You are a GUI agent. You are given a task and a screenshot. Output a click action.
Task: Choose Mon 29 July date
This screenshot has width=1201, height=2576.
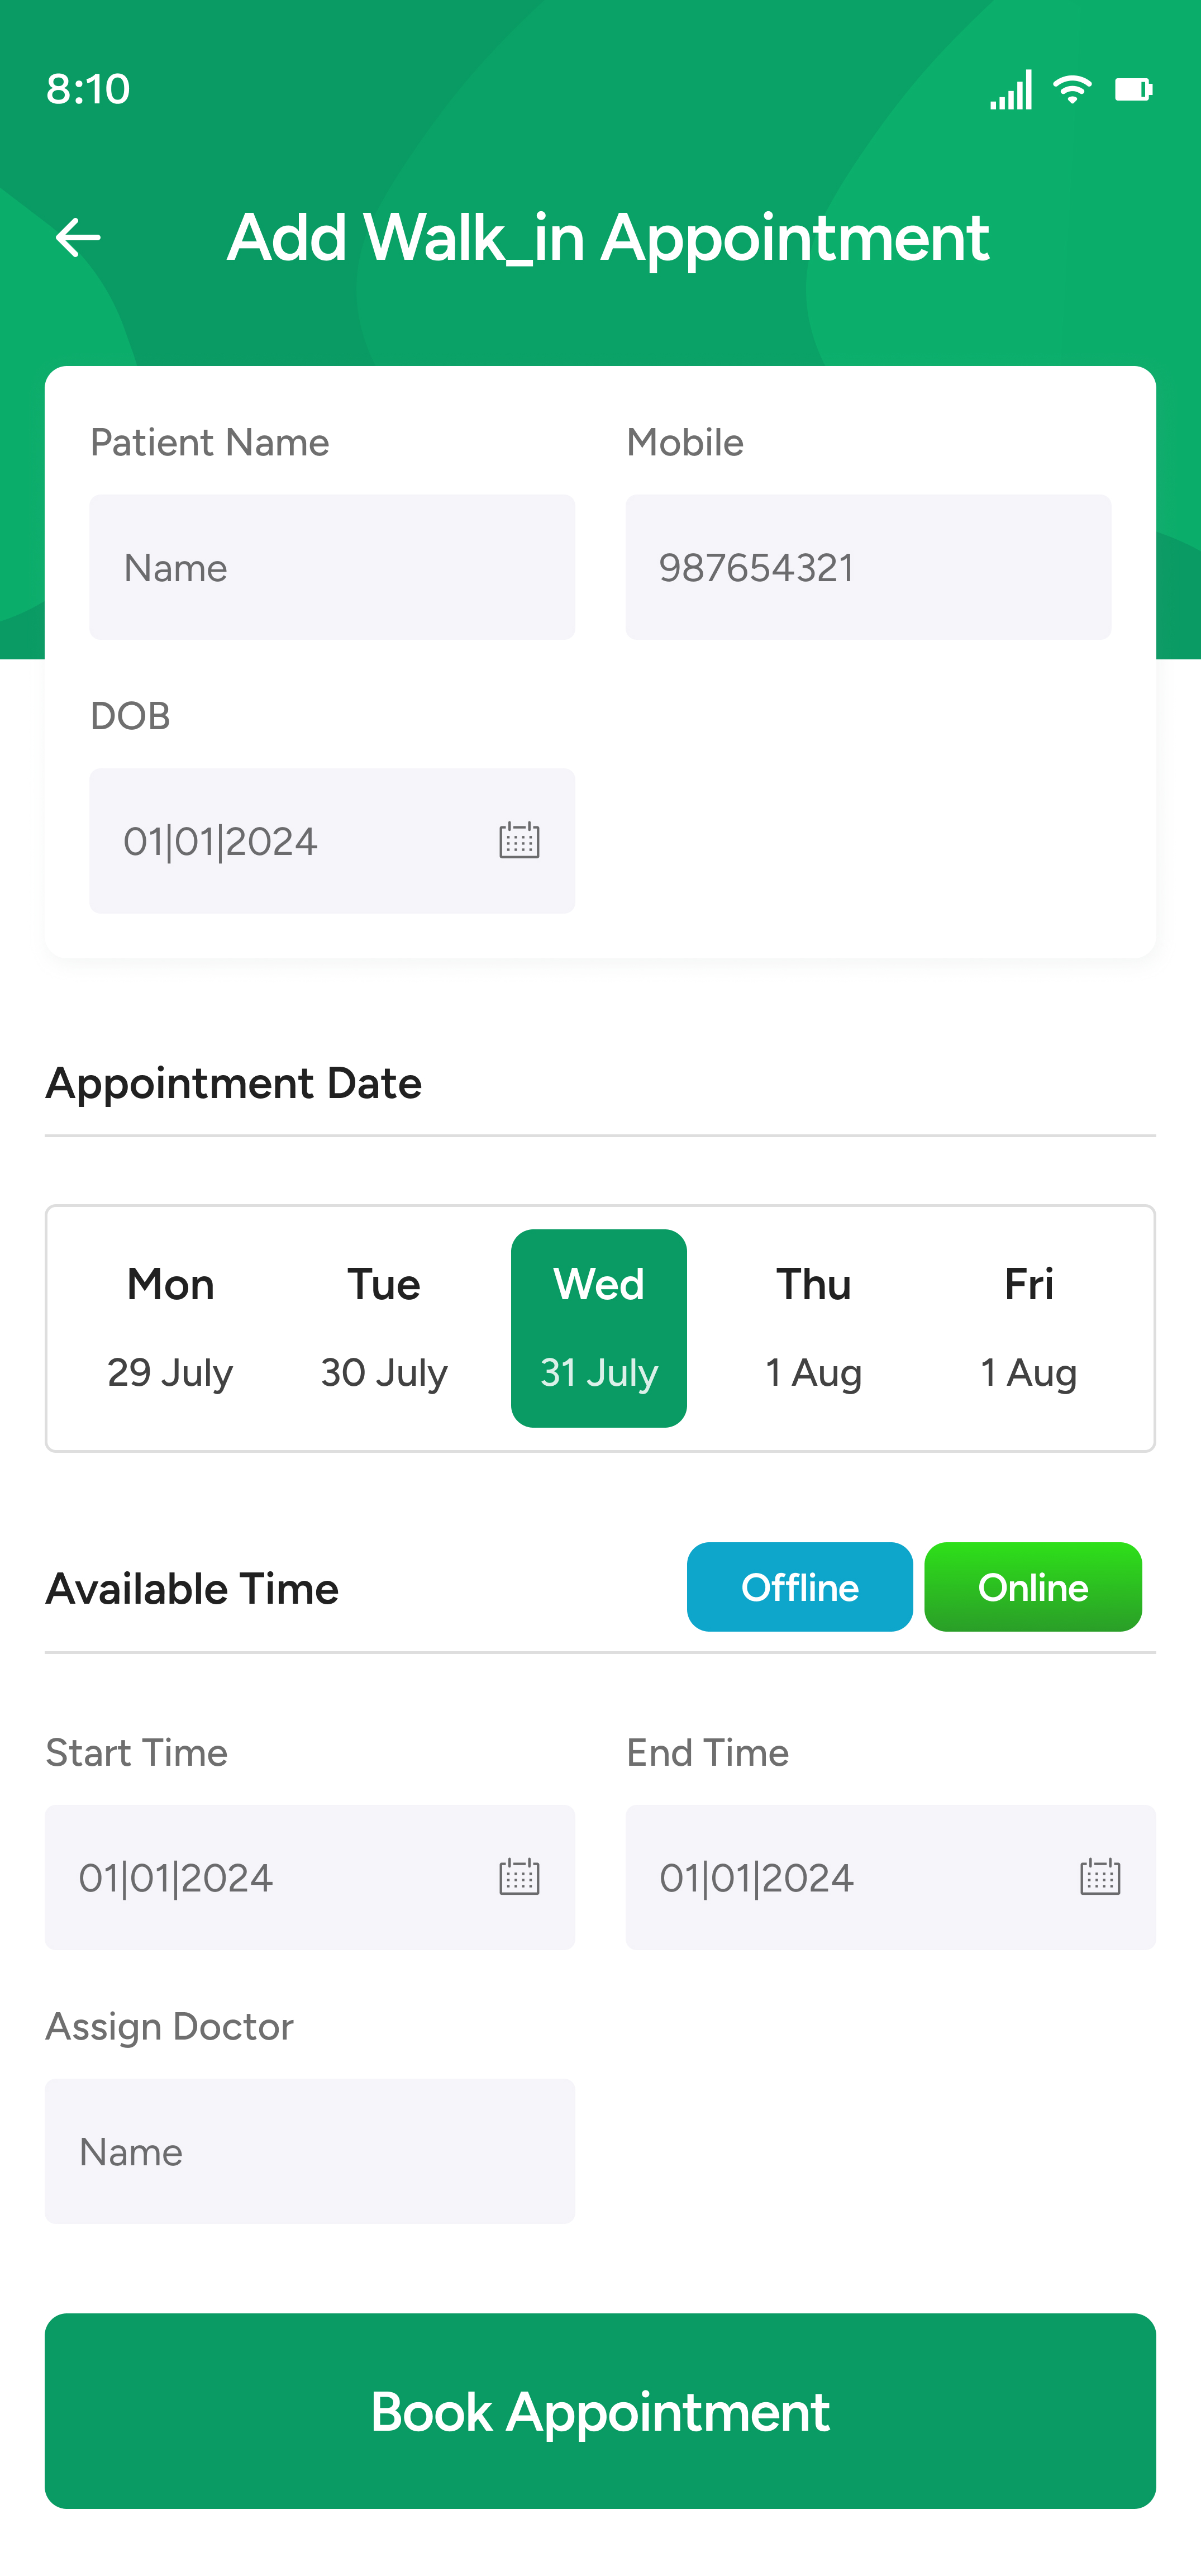click(x=170, y=1328)
